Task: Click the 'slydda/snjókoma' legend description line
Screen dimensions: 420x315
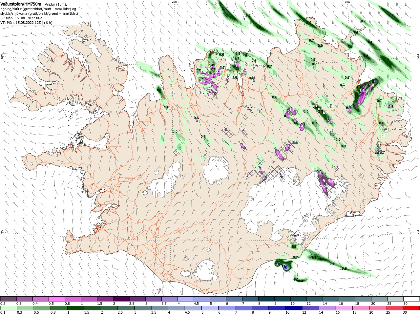Action: (x=39, y=13)
